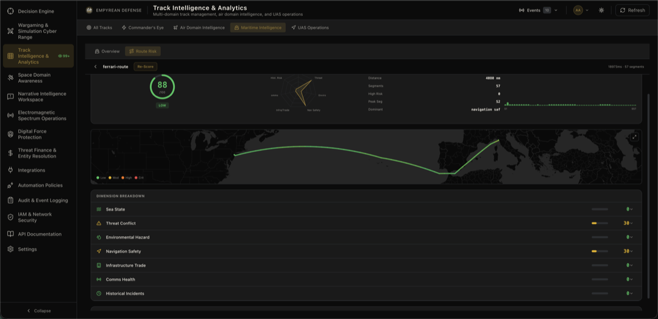Click the 88 risk score gauge

click(x=163, y=87)
